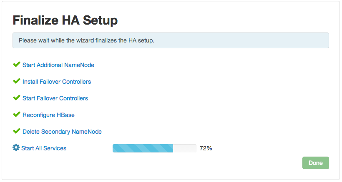Click the blue striped filled part of progress bar
342x182 pixels.
tap(143, 148)
